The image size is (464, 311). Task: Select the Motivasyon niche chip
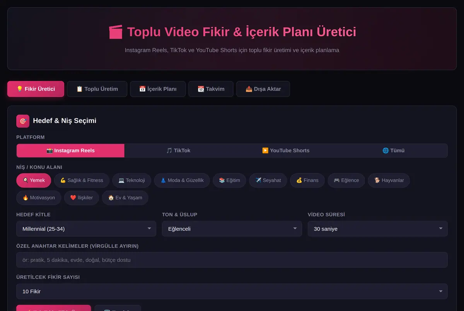point(39,198)
